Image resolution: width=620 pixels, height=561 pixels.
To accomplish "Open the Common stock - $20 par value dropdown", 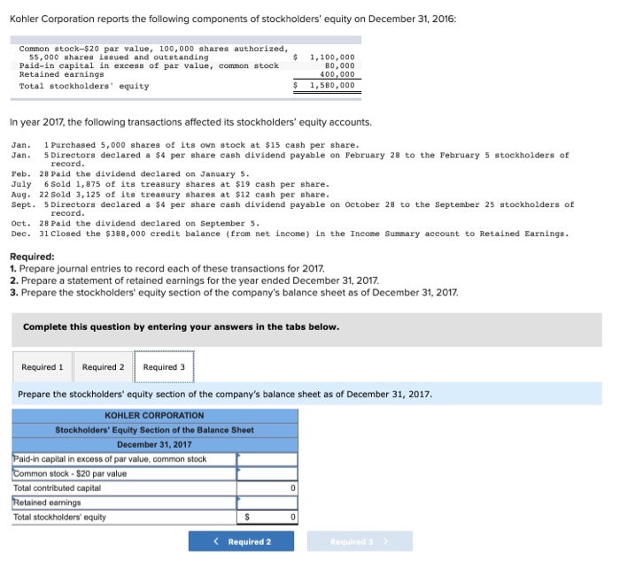I will pyautogui.click(x=124, y=473).
